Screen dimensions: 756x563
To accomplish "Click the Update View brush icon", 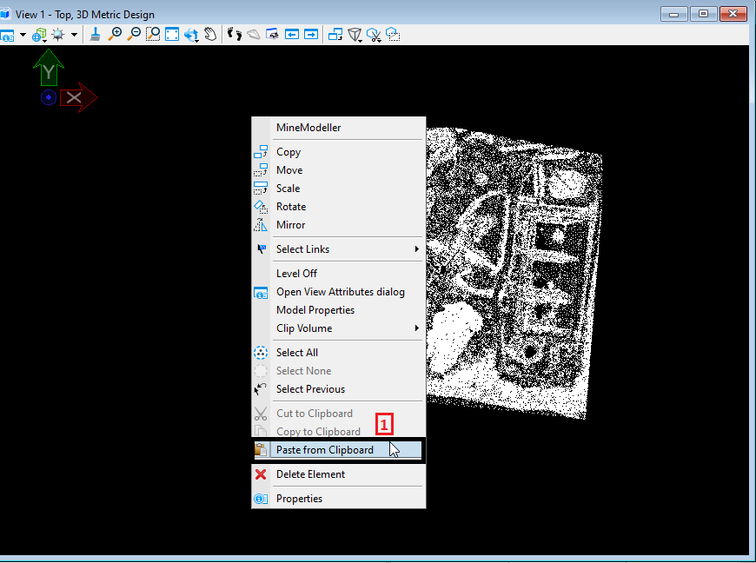I will [96, 35].
